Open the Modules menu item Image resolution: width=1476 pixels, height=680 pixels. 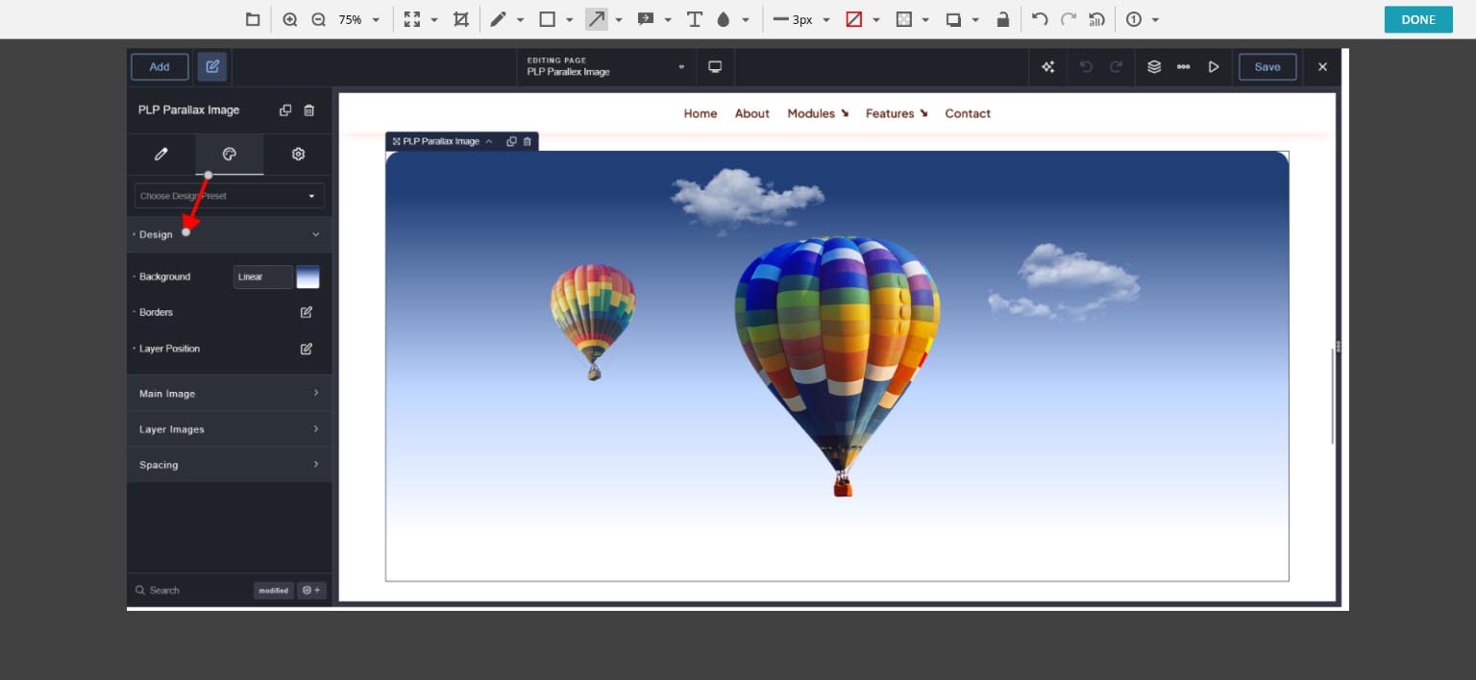818,113
